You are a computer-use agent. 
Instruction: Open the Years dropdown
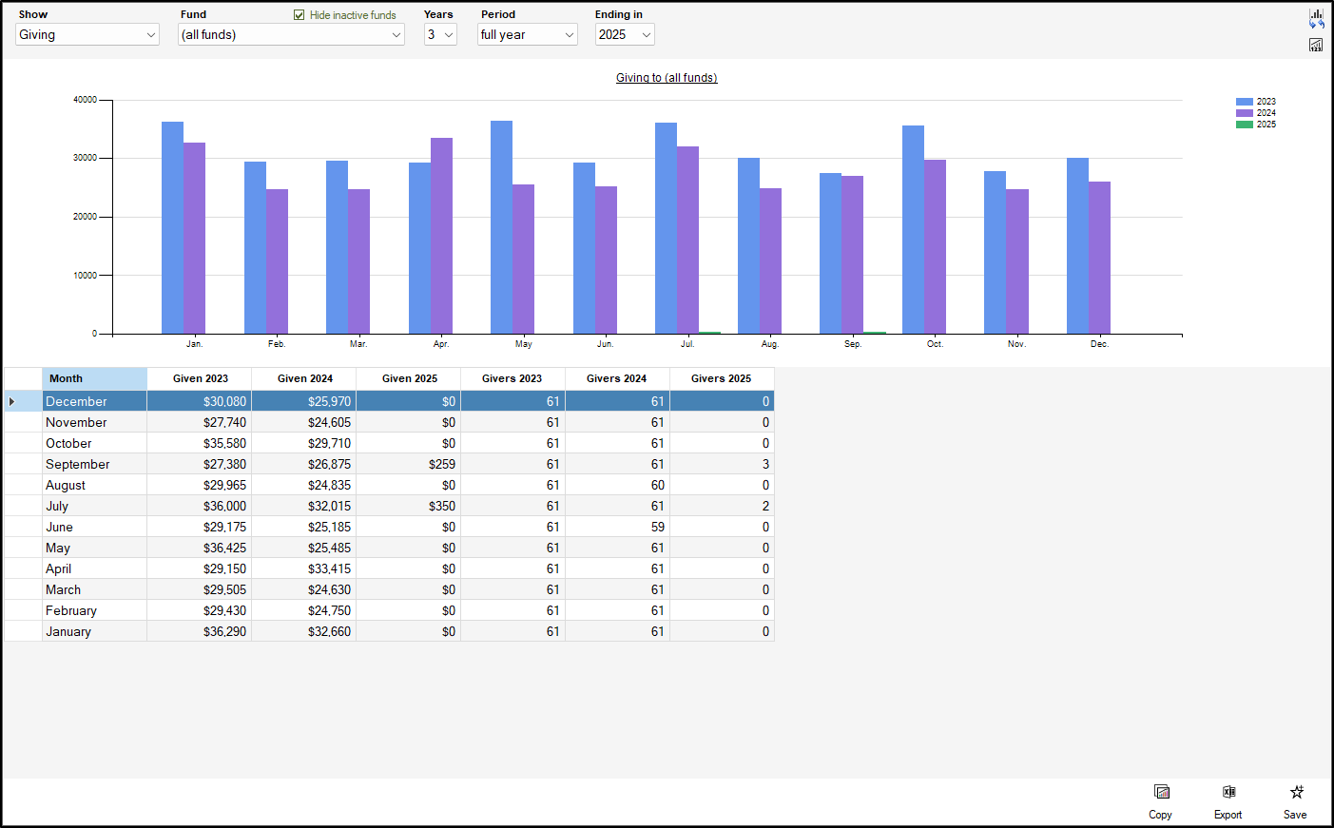[440, 35]
